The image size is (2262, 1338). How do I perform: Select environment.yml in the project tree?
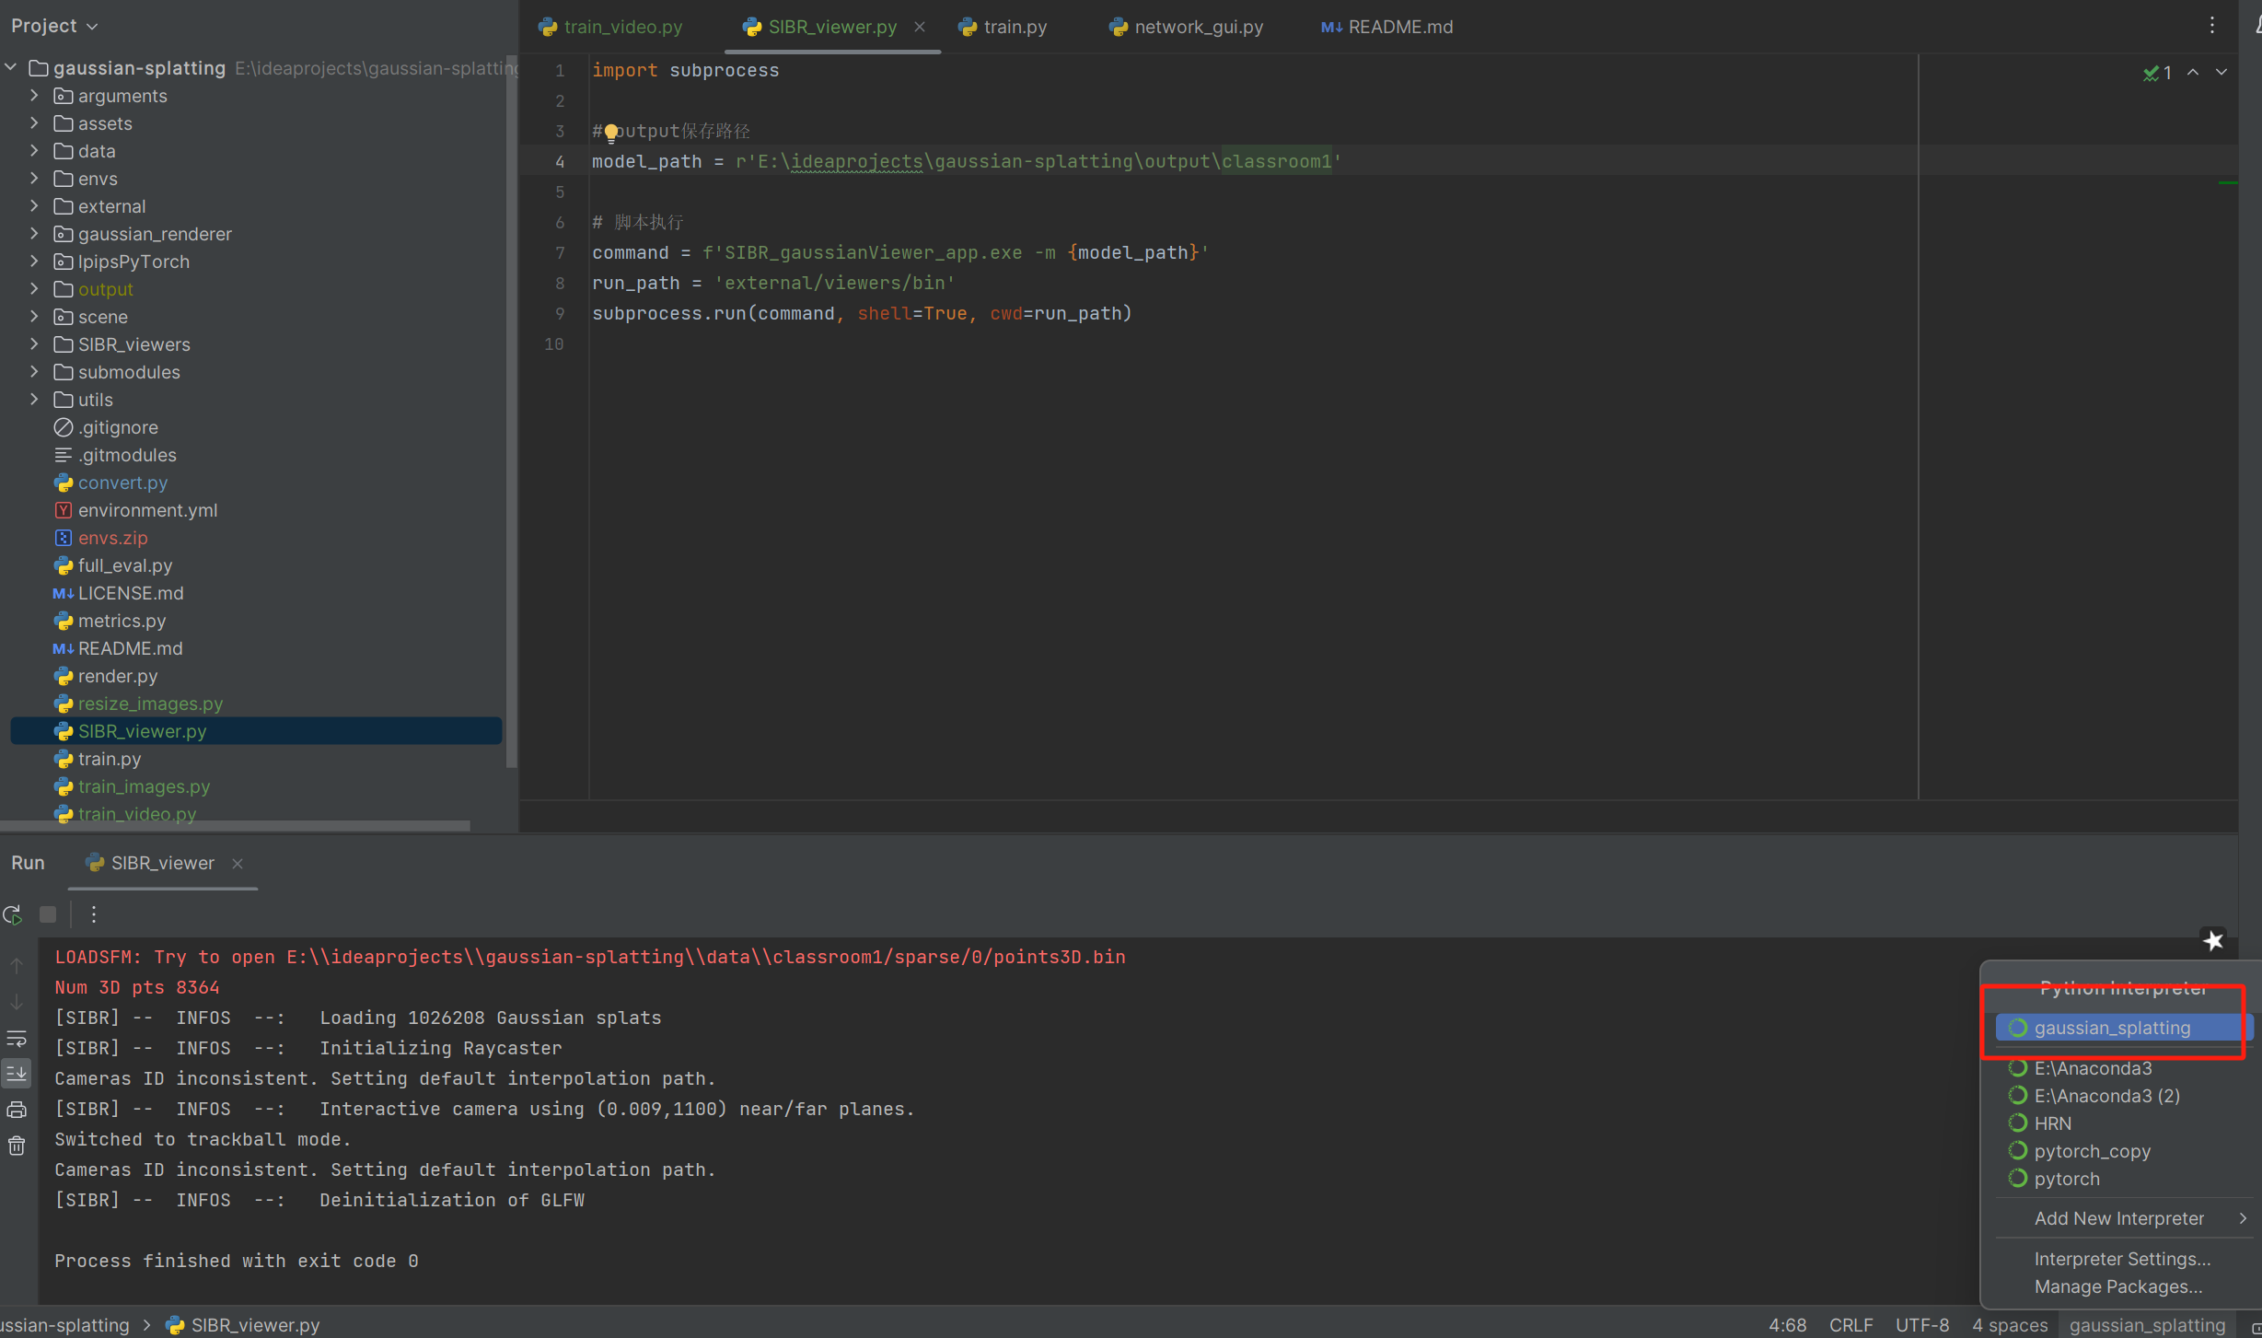(x=147, y=510)
